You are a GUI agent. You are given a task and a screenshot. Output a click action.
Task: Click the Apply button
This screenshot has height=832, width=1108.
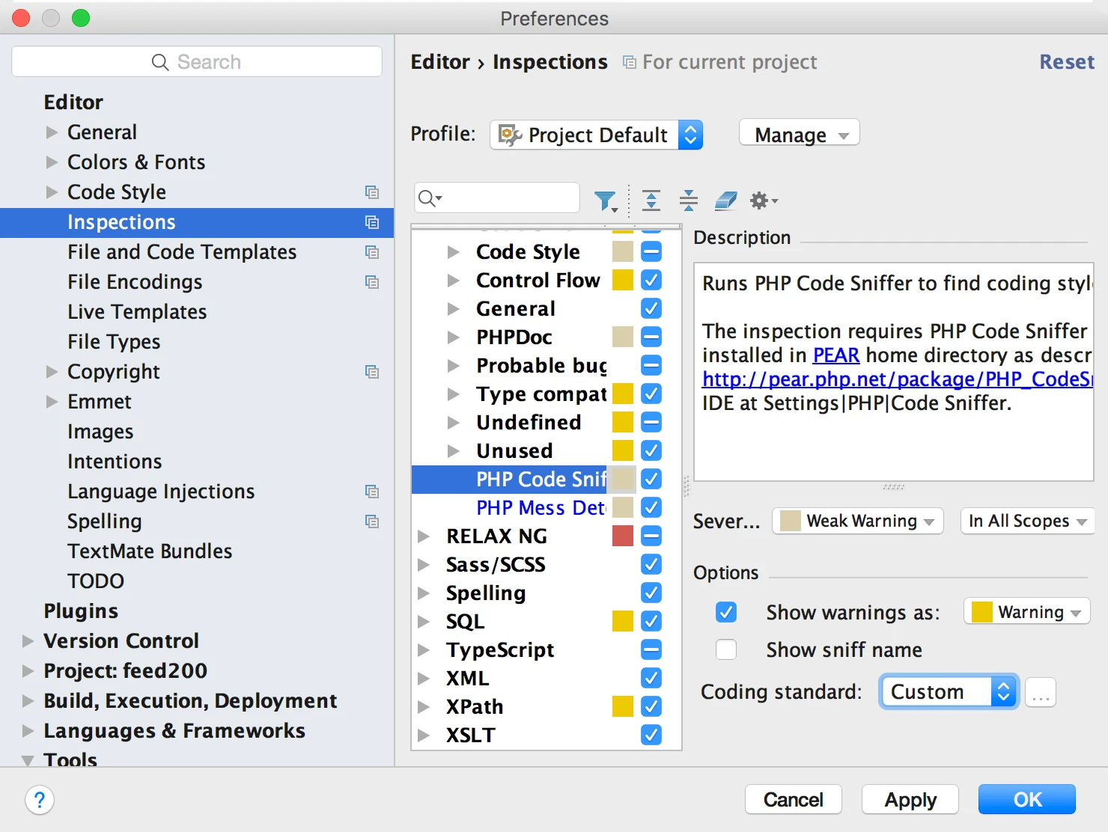click(x=910, y=799)
